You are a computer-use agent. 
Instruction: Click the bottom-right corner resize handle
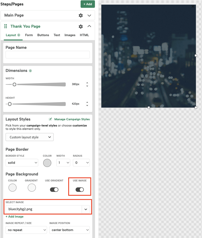(196, 107)
